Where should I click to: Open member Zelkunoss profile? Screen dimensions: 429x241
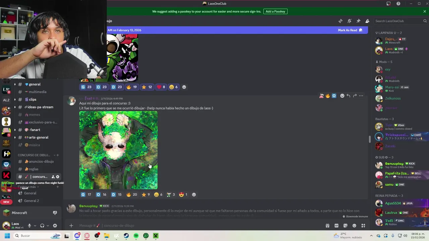click(x=401, y=98)
